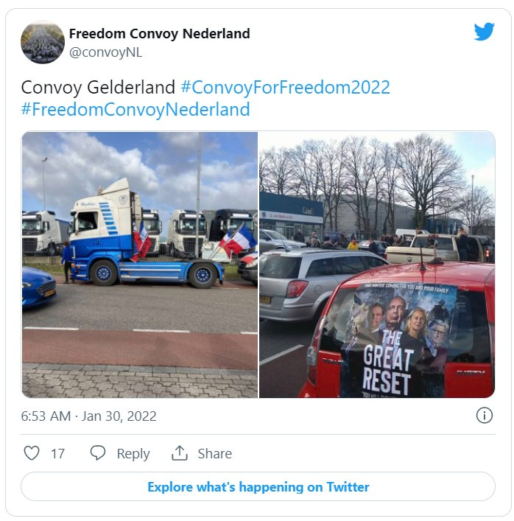The width and height of the screenshot is (514, 521).
Task: Click the 17 likes count
Action: [57, 453]
